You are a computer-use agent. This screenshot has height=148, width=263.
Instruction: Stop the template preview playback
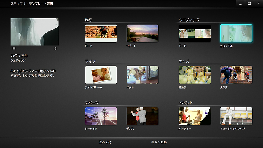click(14, 48)
